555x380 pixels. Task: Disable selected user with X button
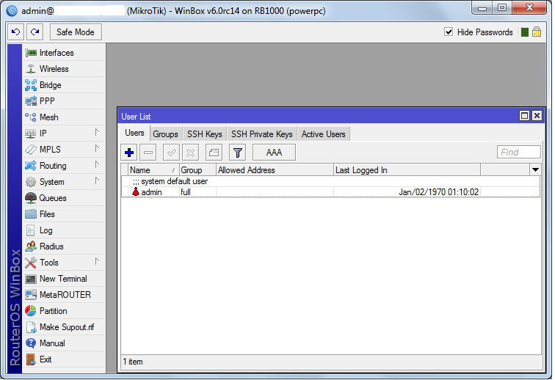(190, 153)
